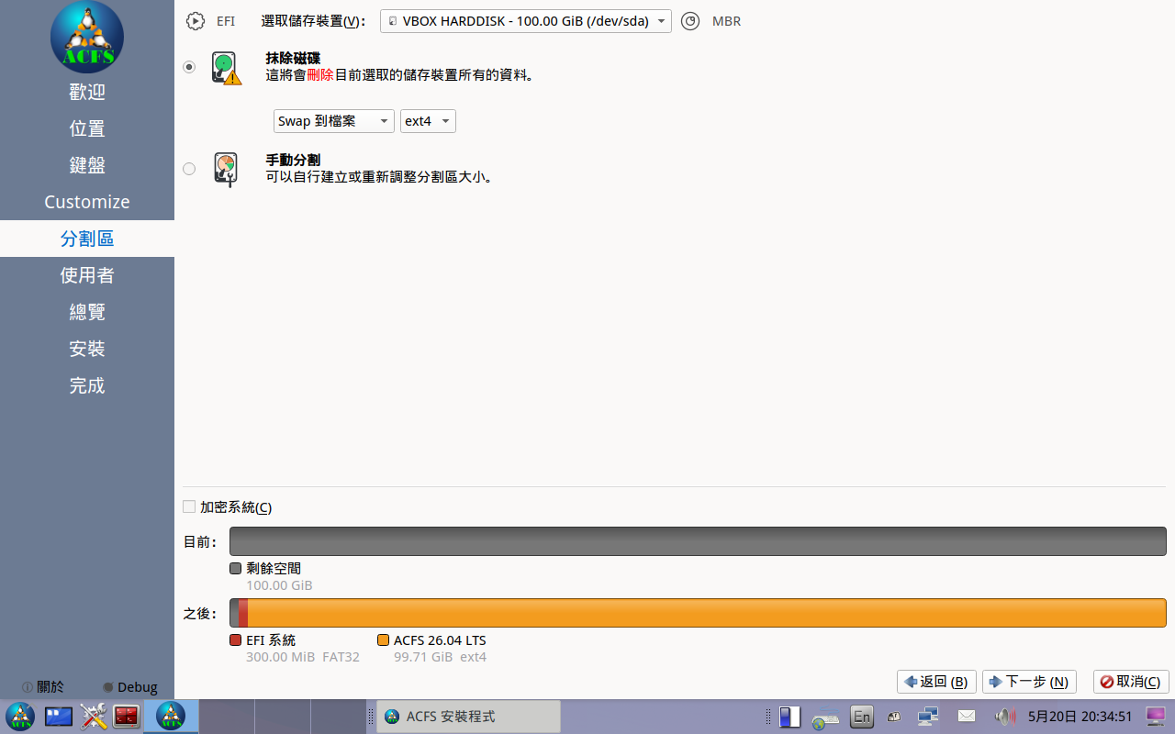The height and width of the screenshot is (734, 1175).
Task: Select the 抹除磁碟 erase disk option
Action: pos(189,67)
